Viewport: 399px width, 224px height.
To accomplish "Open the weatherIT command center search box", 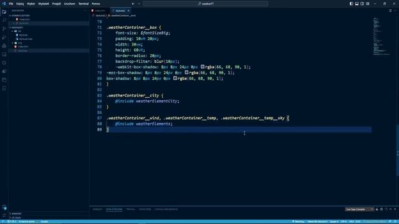I will click(205, 4).
